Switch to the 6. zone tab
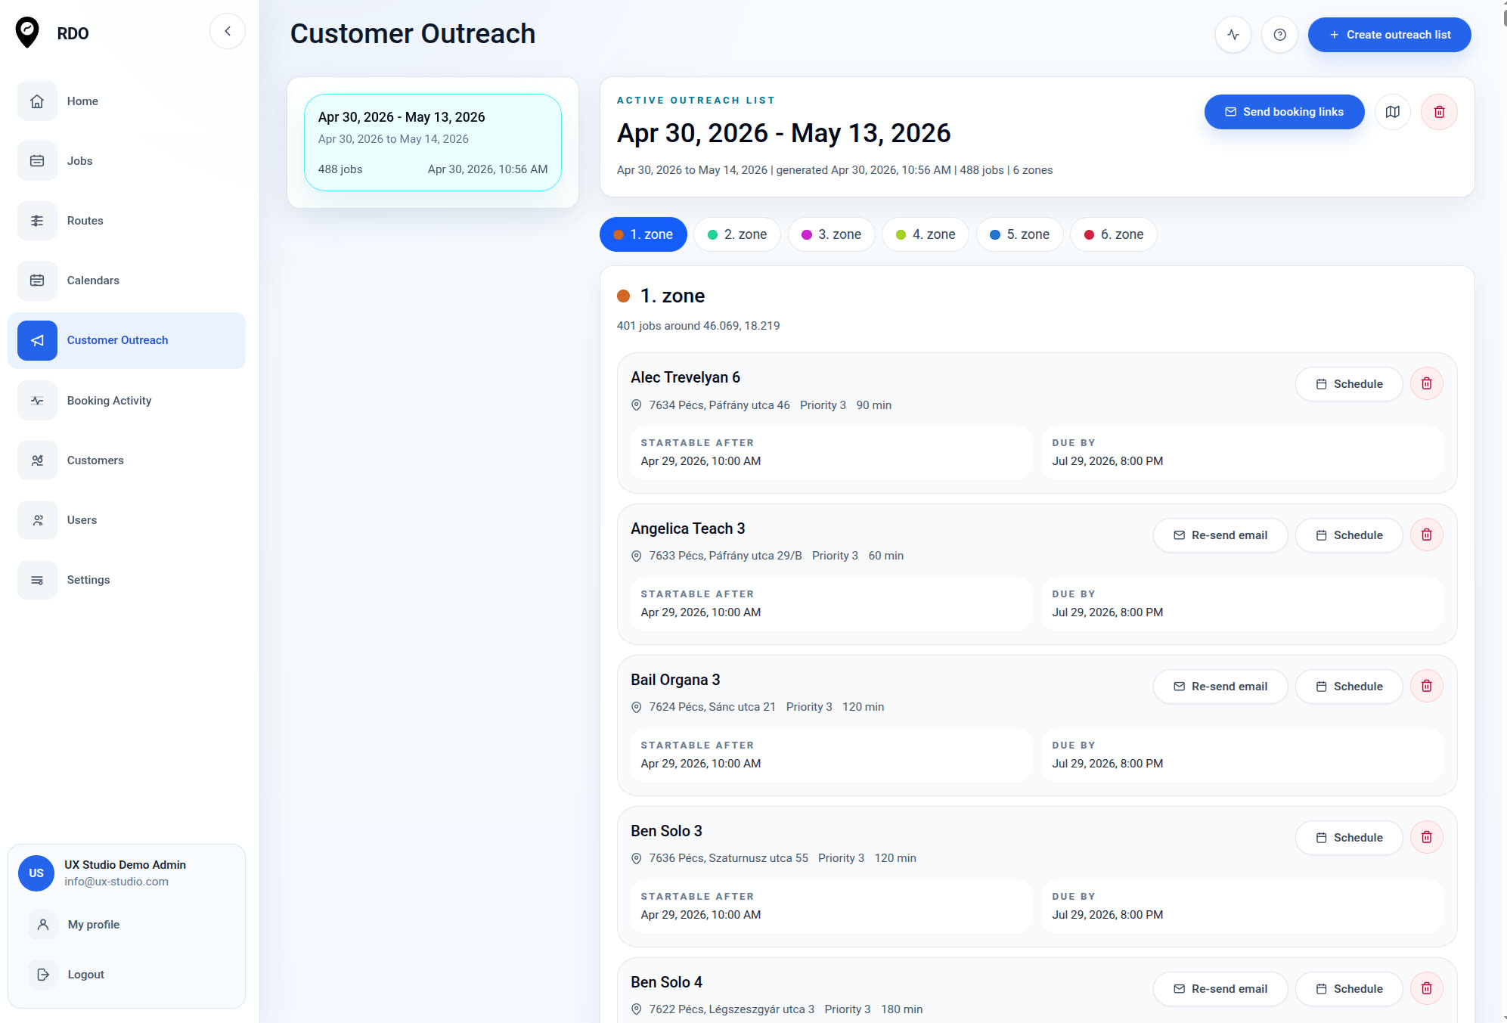The image size is (1507, 1023). [1114, 234]
